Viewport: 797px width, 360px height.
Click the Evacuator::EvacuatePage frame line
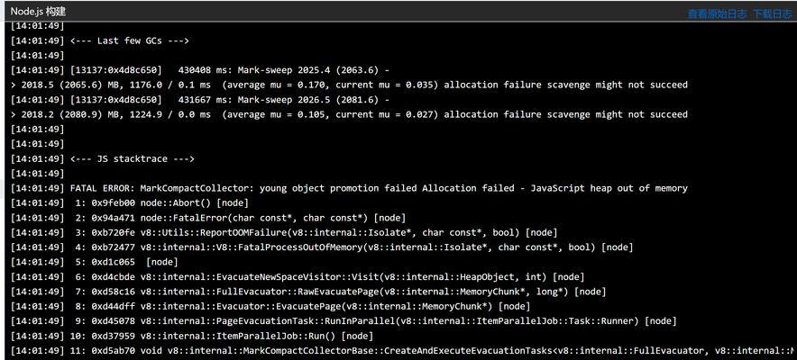coord(270,306)
